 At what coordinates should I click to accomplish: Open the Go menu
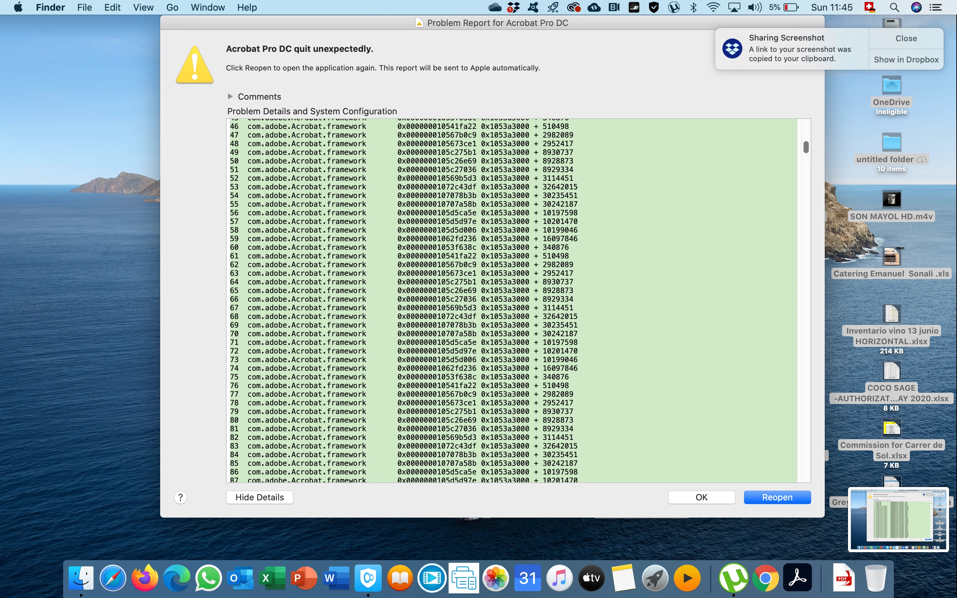click(x=172, y=7)
